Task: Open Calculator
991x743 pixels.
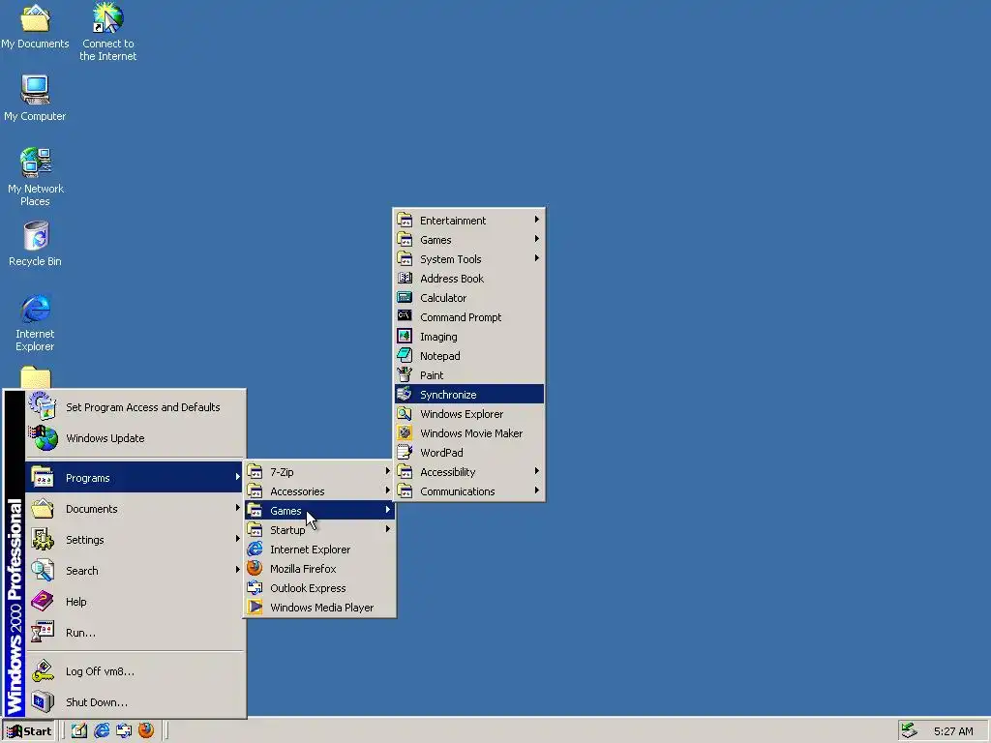Action: tap(469, 298)
